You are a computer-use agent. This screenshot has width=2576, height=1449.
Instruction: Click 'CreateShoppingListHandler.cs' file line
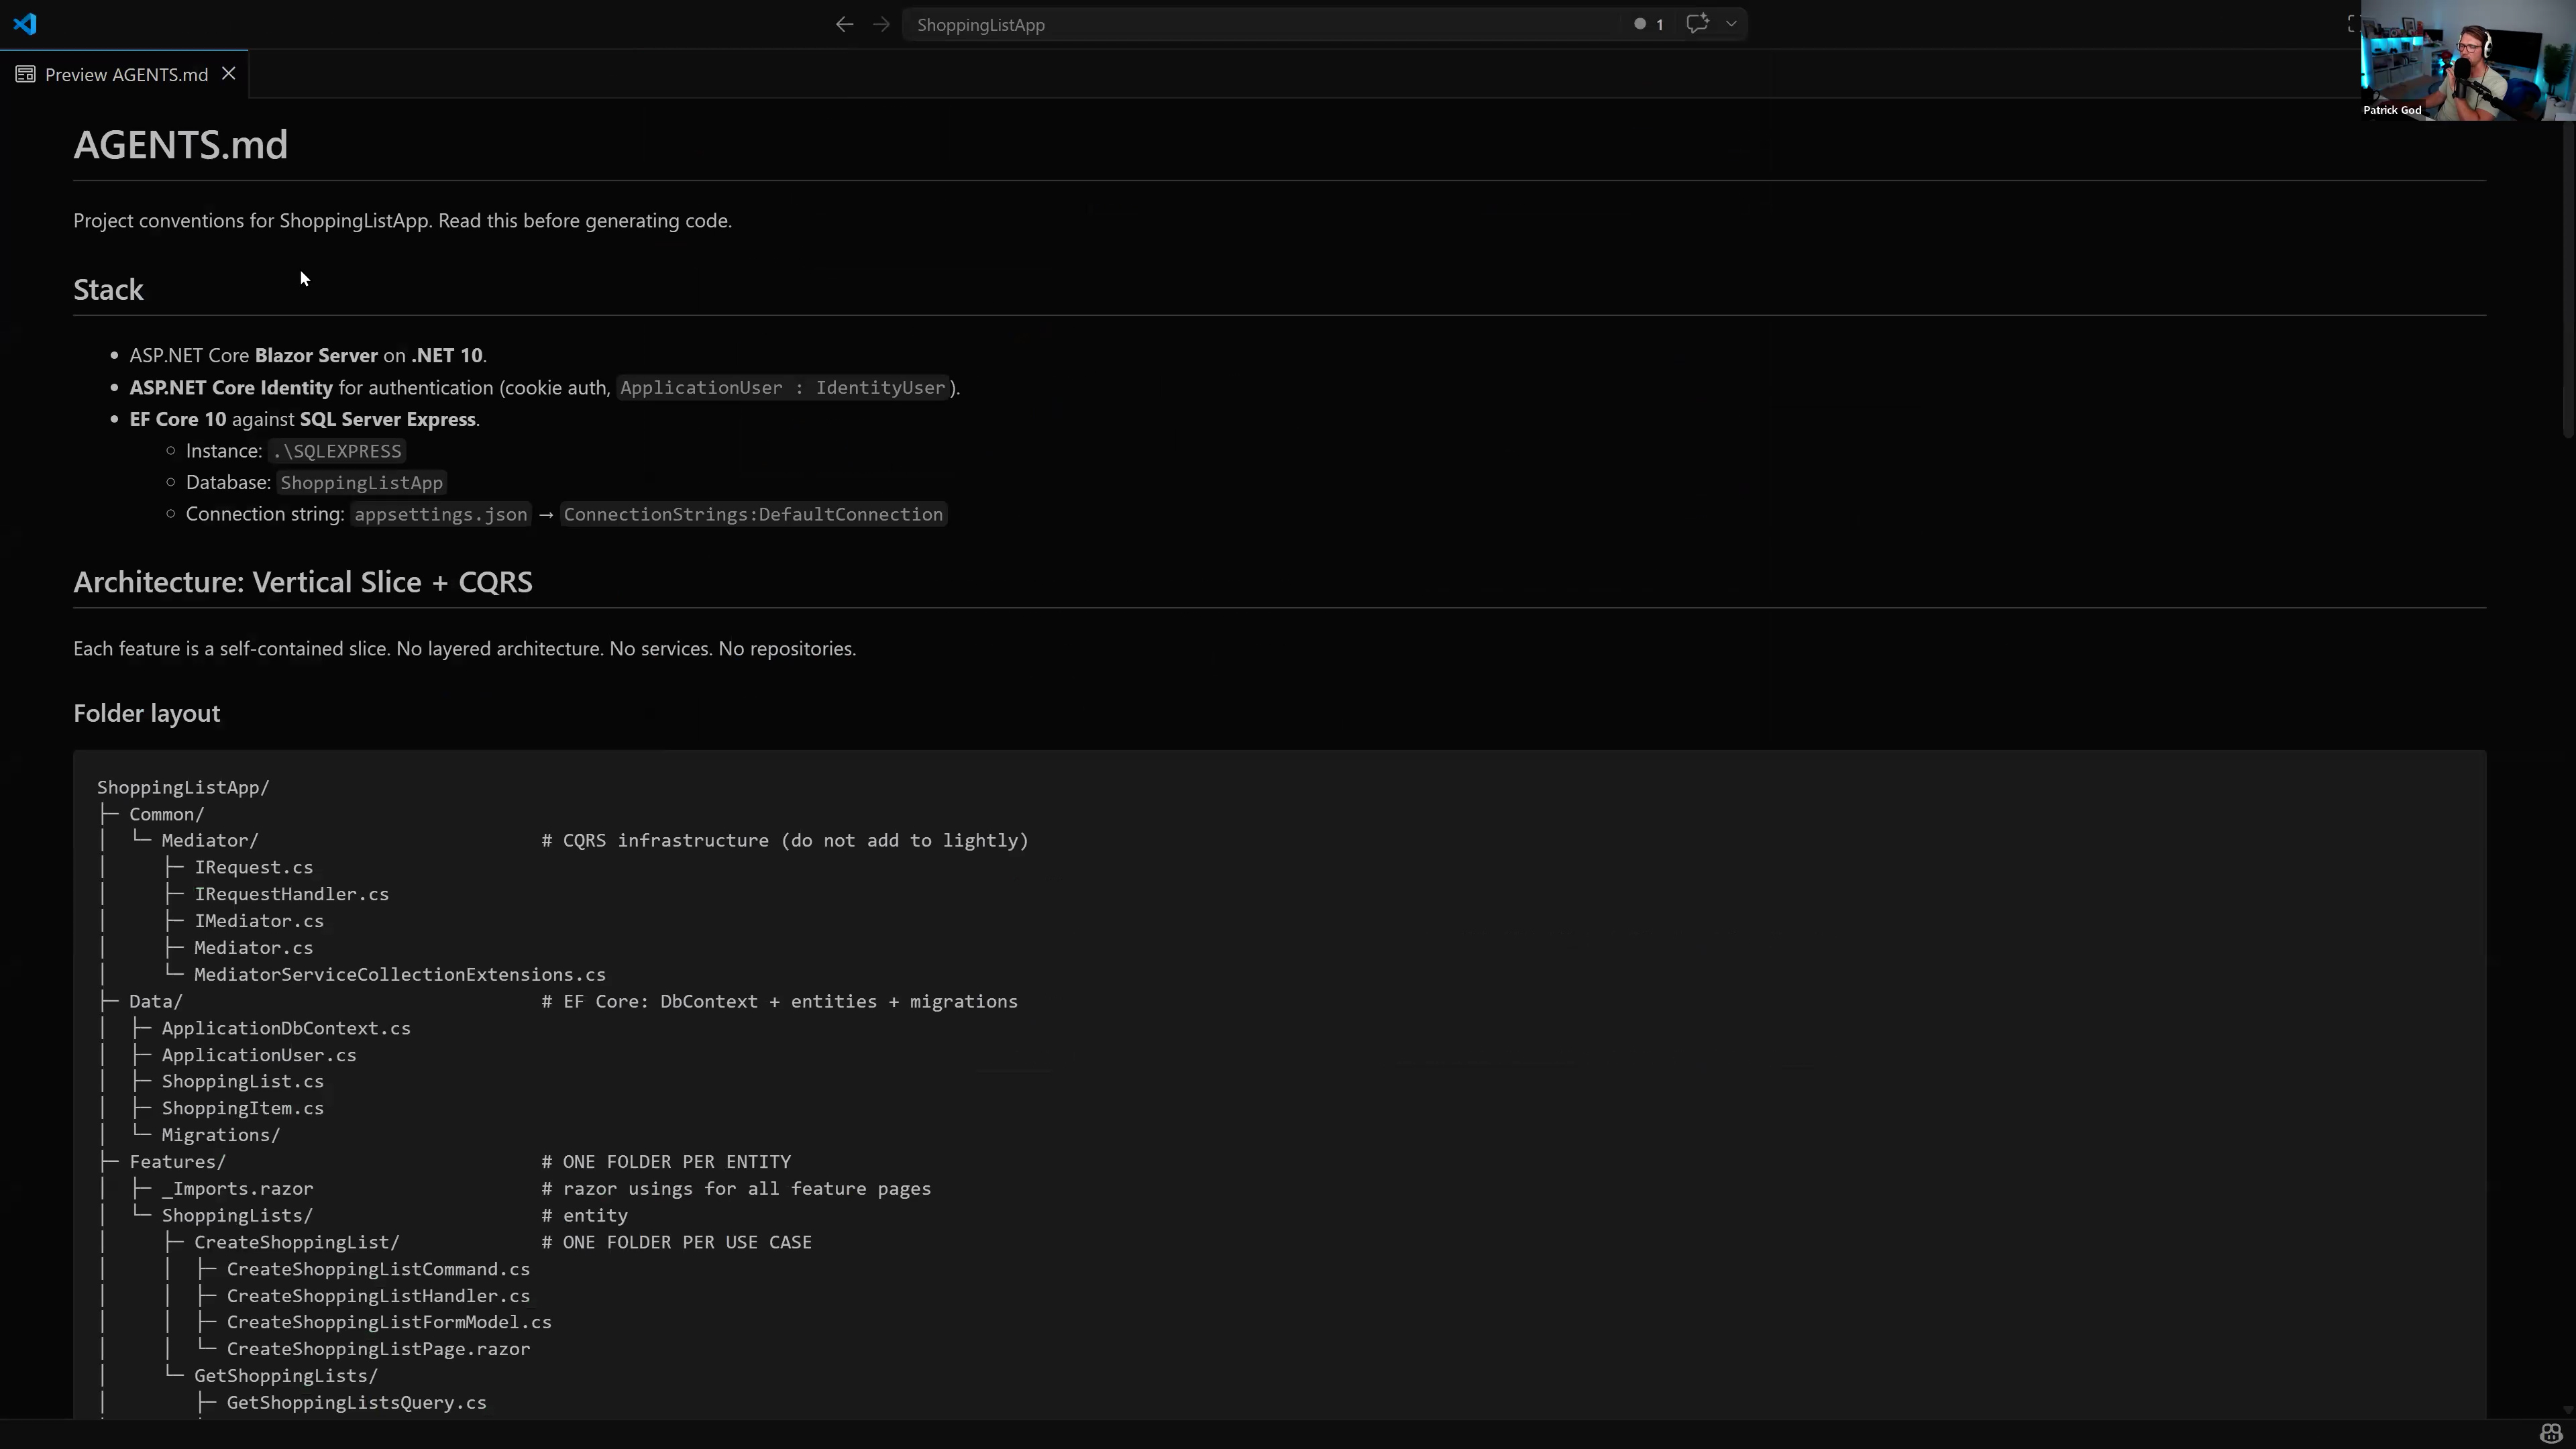[378, 1295]
